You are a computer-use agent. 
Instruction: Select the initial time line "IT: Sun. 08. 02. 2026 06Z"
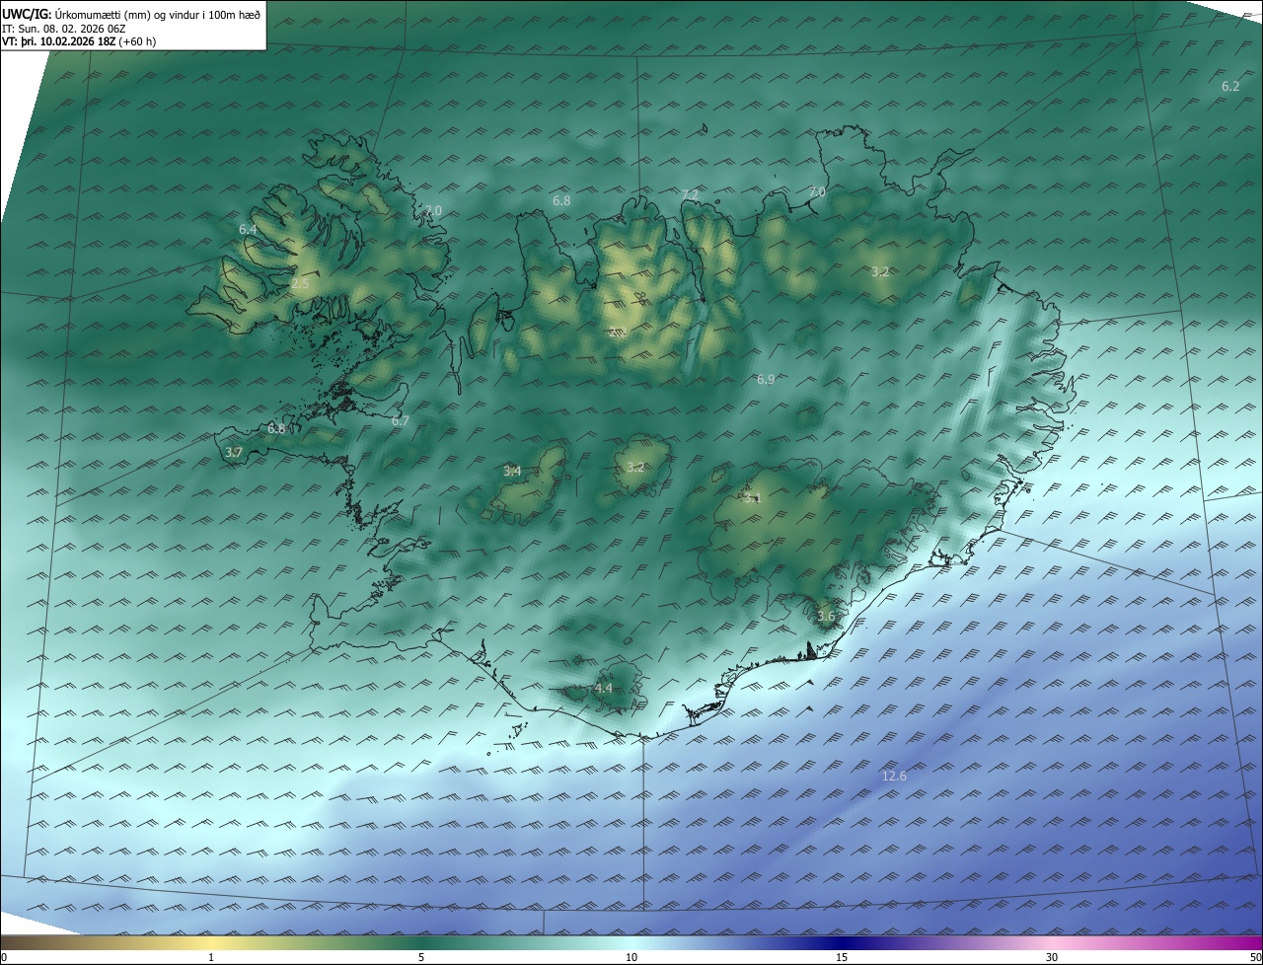coord(64,29)
